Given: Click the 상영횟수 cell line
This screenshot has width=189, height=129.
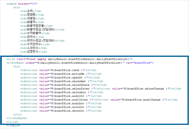Looking at the screenshot, I should (x=34, y=52).
